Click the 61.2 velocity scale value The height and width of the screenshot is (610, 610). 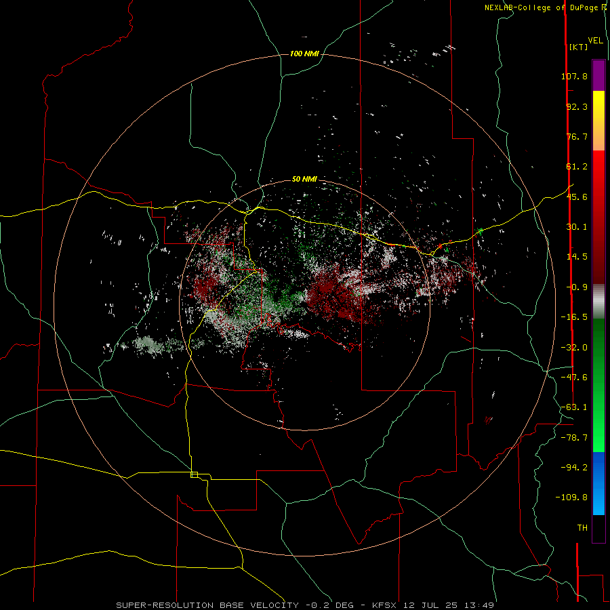coord(577,167)
